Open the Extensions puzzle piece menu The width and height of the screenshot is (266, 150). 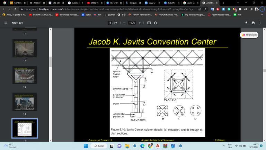pos(240,9)
